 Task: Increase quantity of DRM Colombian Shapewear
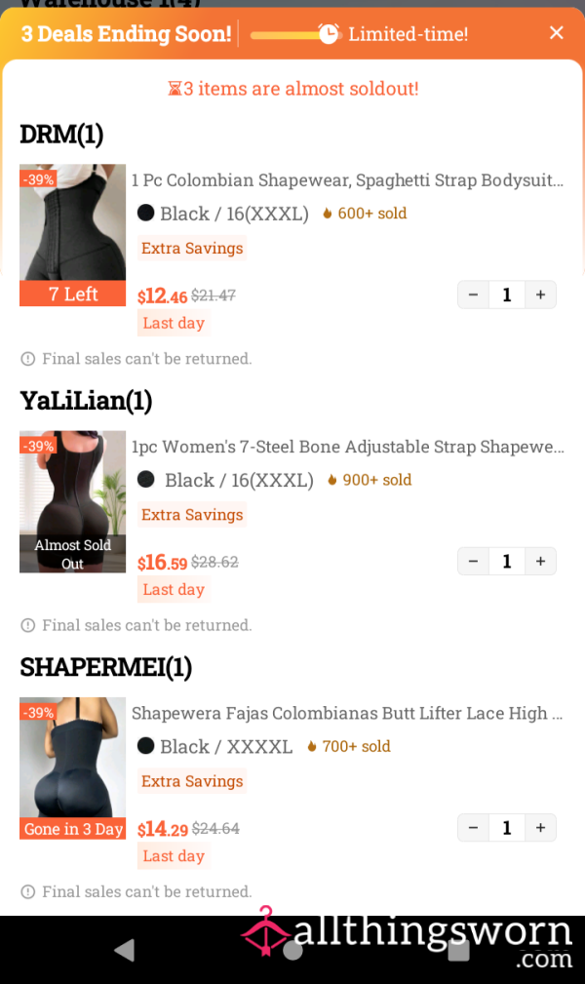click(x=540, y=295)
